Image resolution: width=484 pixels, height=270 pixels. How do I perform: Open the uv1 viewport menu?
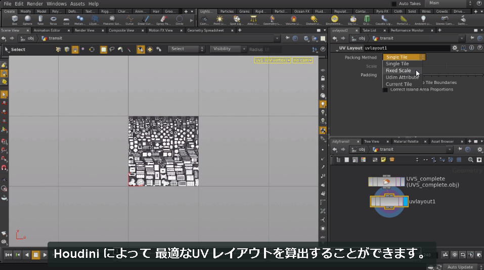(273, 60)
